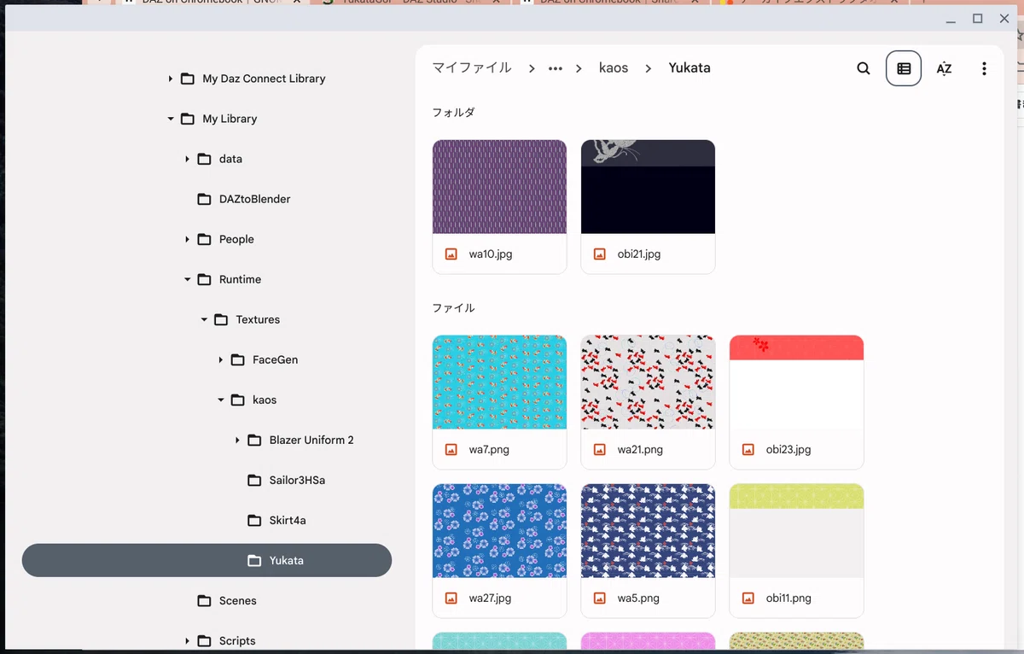Expand the My Daz Connect Library folder
This screenshot has width=1024, height=654.
coord(171,79)
